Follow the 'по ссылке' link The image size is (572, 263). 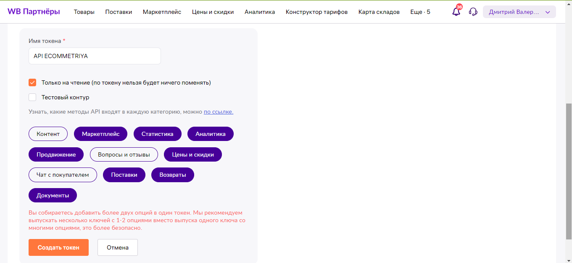218,112
